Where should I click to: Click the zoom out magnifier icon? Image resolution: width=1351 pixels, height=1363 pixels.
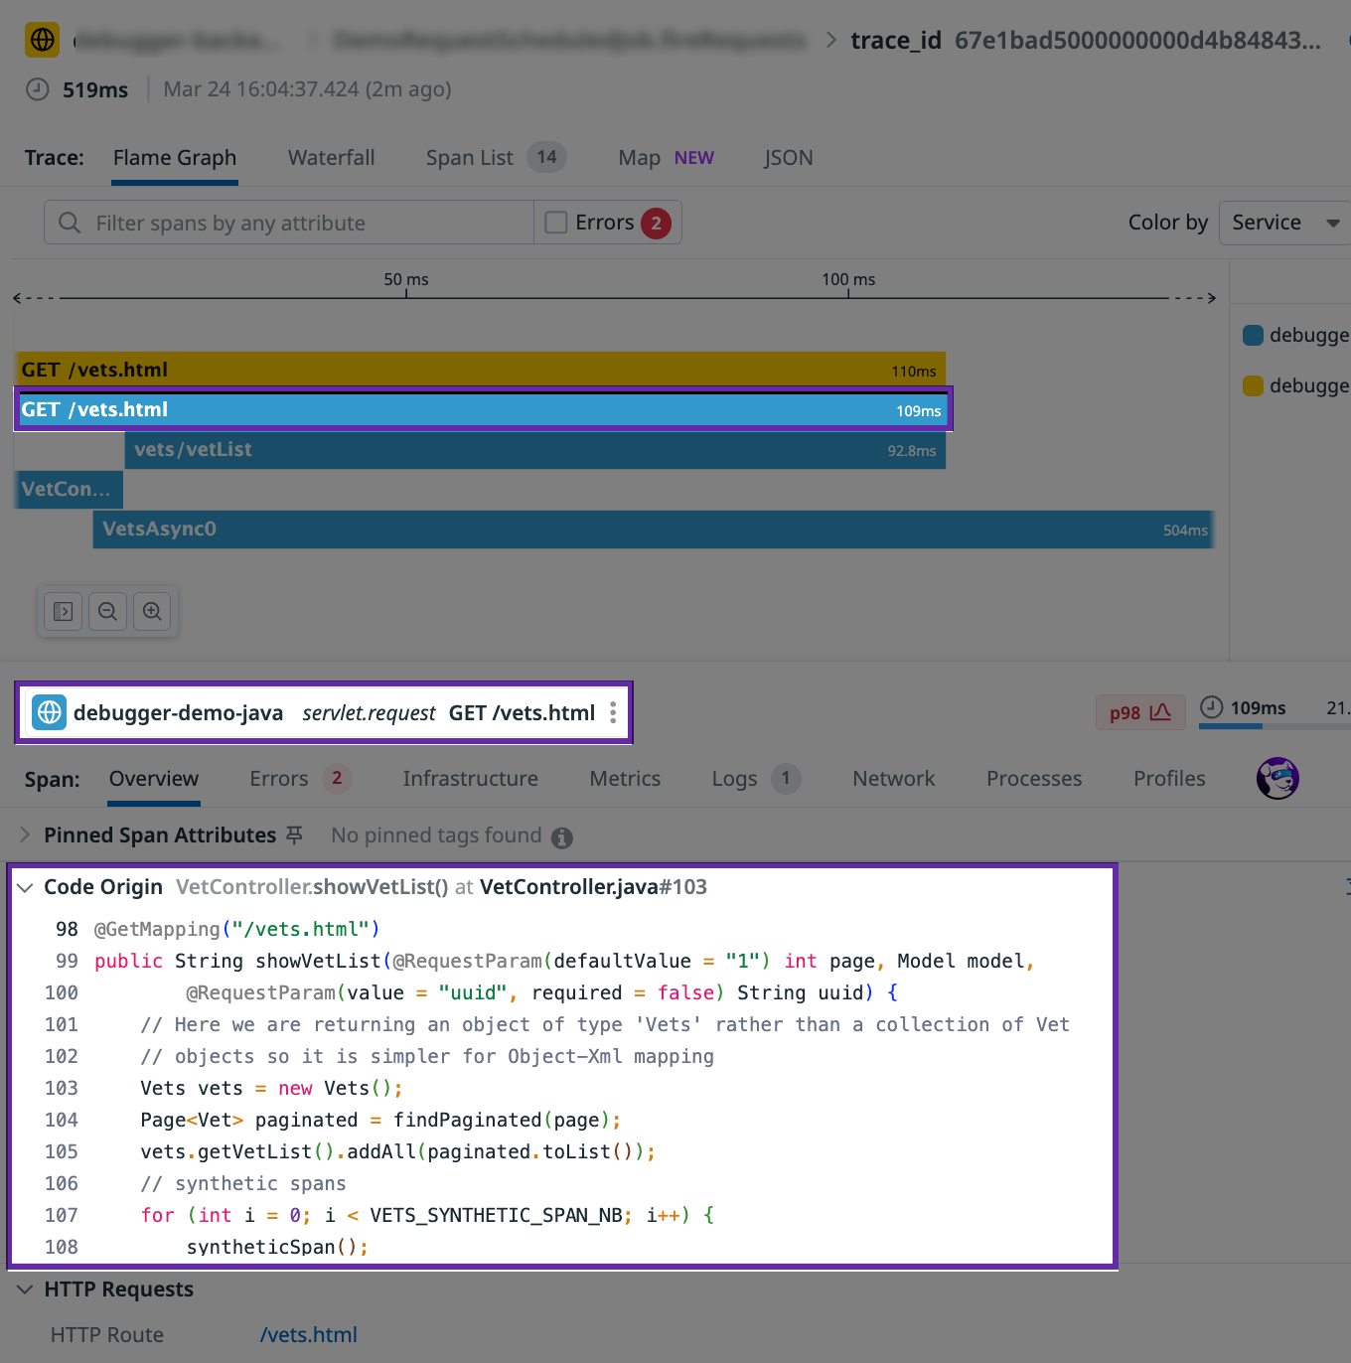(x=107, y=611)
